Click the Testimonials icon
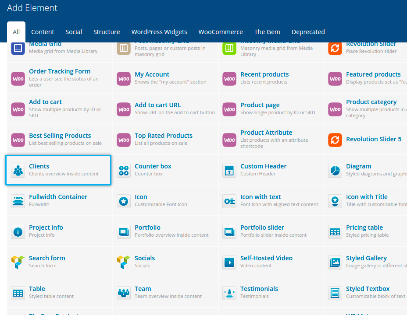407x315 pixels. tap(229, 293)
